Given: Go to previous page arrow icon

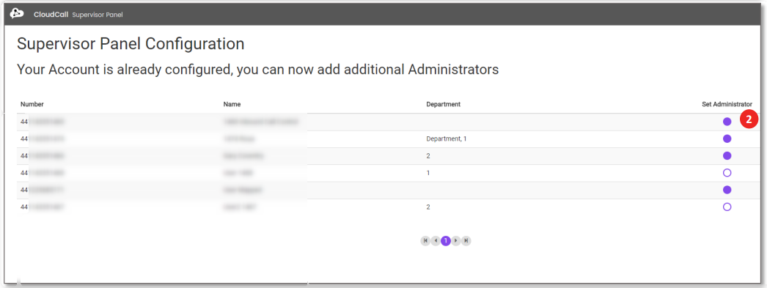Looking at the screenshot, I should (436, 240).
